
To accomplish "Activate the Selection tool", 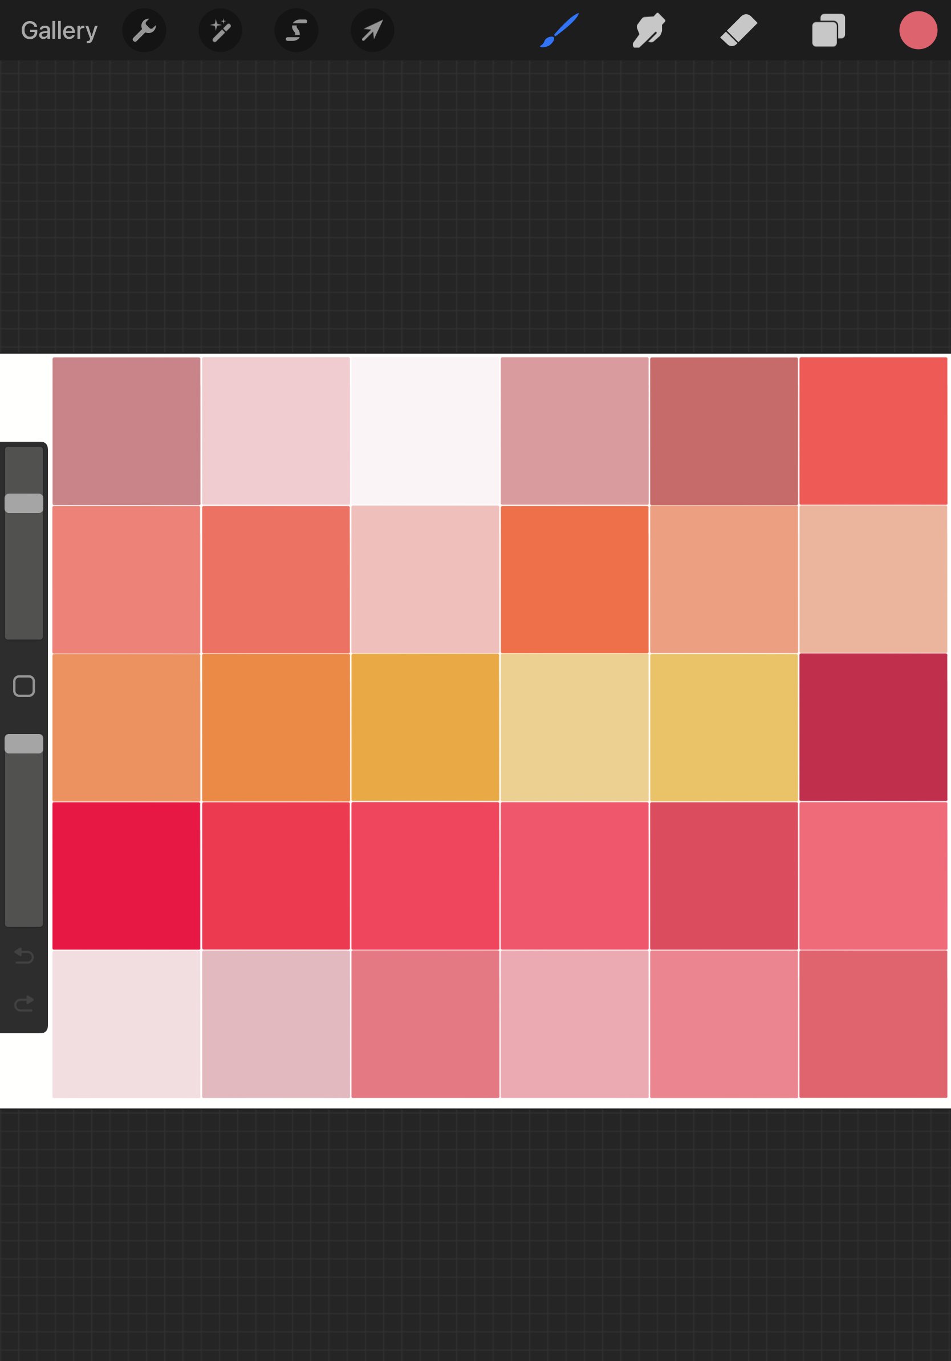I will (x=296, y=30).
